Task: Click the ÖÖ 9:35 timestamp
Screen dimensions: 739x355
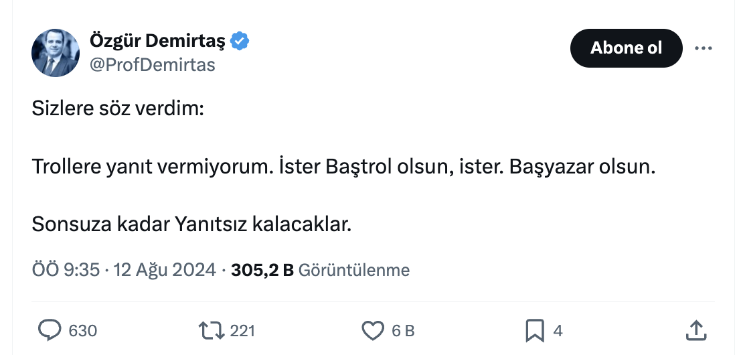Action: [x=66, y=270]
